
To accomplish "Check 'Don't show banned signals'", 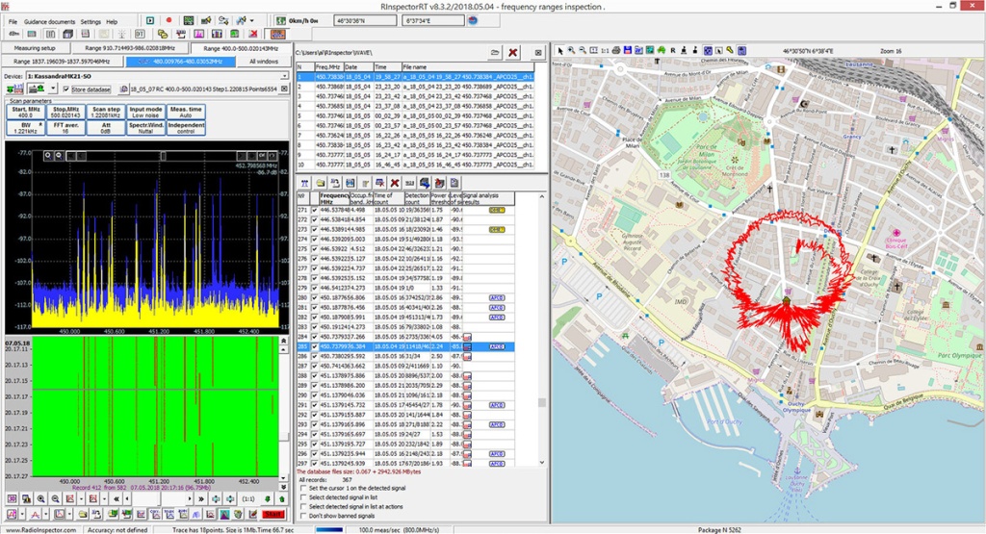I will 302,516.
